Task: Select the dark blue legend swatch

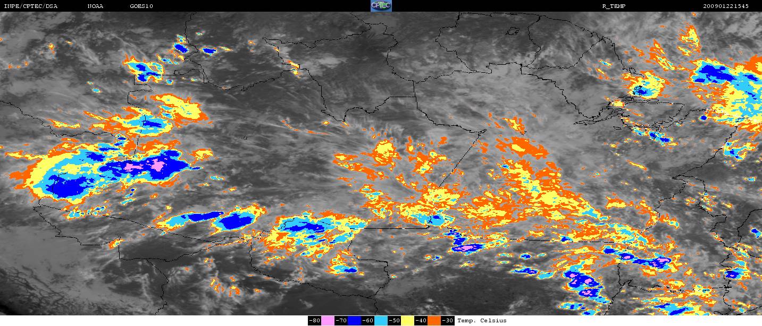Action: [x=355, y=321]
